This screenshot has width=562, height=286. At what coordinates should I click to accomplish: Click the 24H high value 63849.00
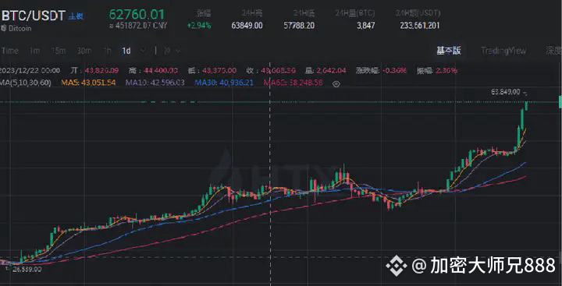pos(247,26)
